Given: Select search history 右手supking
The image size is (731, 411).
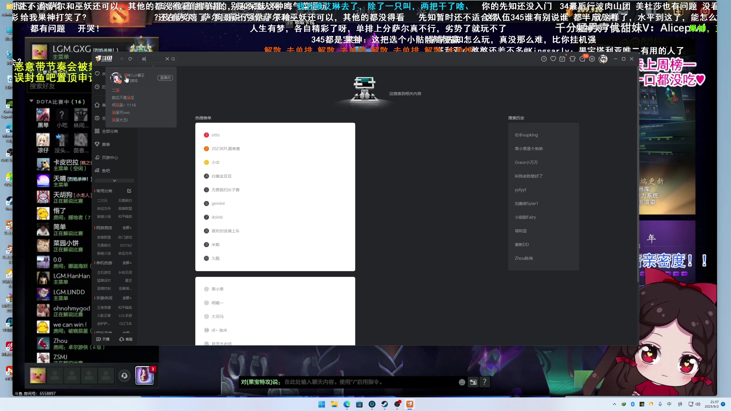Looking at the screenshot, I should pyautogui.click(x=526, y=135).
